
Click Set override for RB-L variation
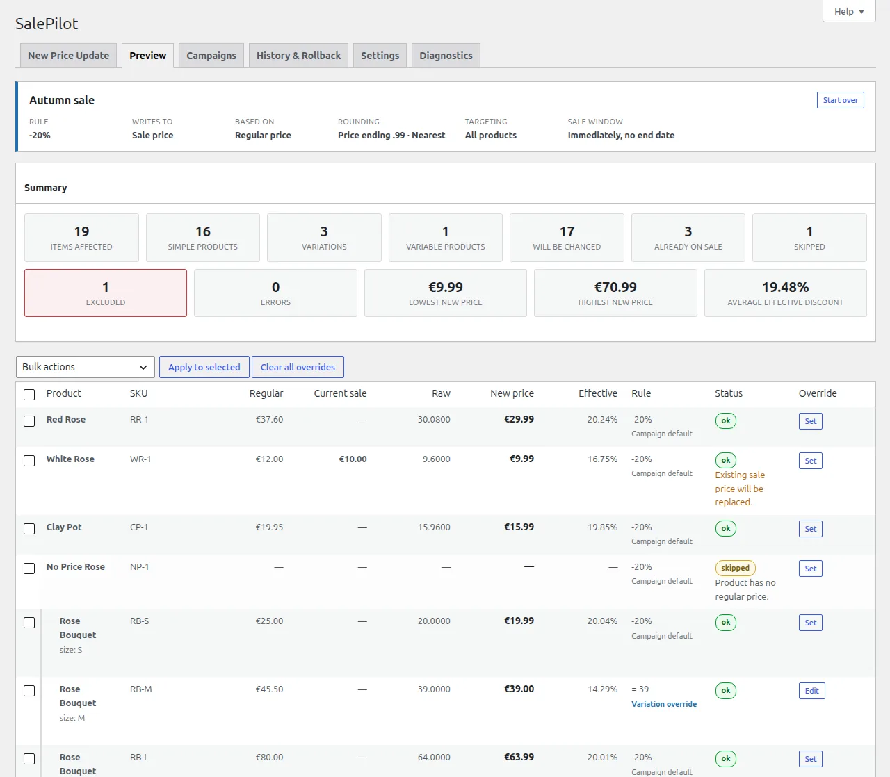click(x=811, y=759)
